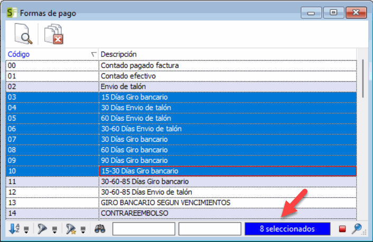Click the binoculars search icon
This screenshot has height=242, width=373.
pyautogui.click(x=100, y=229)
